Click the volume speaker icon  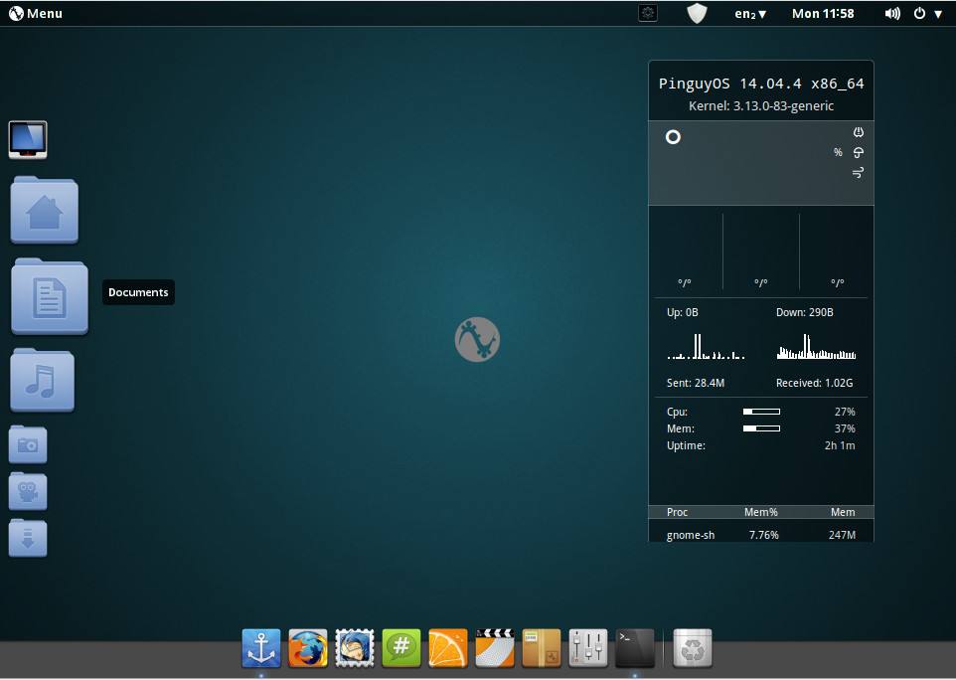892,13
